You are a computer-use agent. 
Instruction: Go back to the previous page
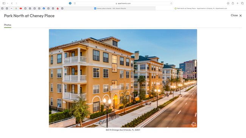pyautogui.click(x=12, y=3)
